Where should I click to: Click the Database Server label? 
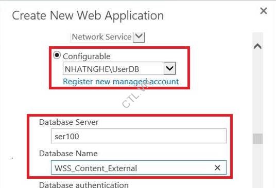pos(69,122)
